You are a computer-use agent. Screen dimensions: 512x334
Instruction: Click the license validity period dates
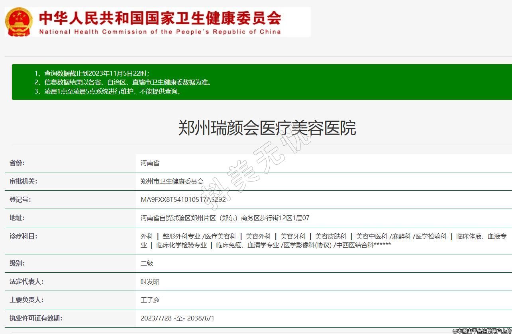(x=177, y=318)
